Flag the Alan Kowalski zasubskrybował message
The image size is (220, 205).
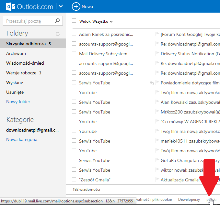157,102
